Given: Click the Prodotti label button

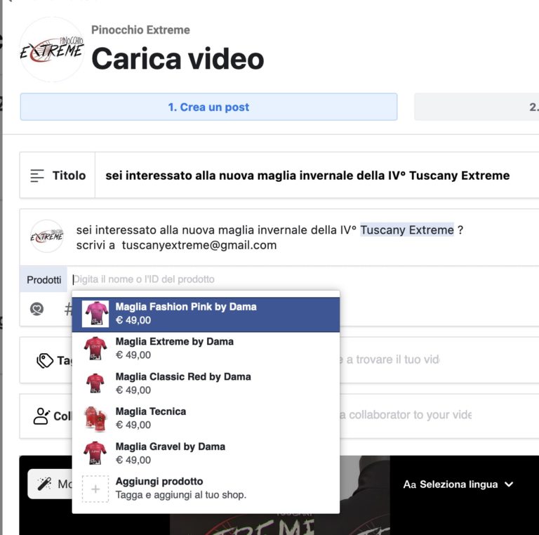Looking at the screenshot, I should 44,279.
